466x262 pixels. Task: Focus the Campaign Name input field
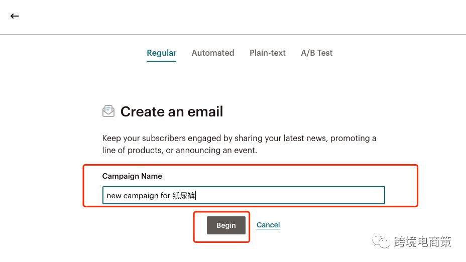point(244,195)
